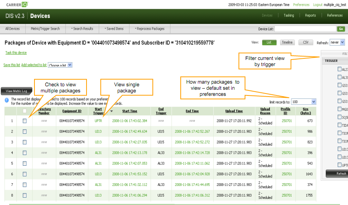
Task: Open the Preferences link
Action: 301,5
